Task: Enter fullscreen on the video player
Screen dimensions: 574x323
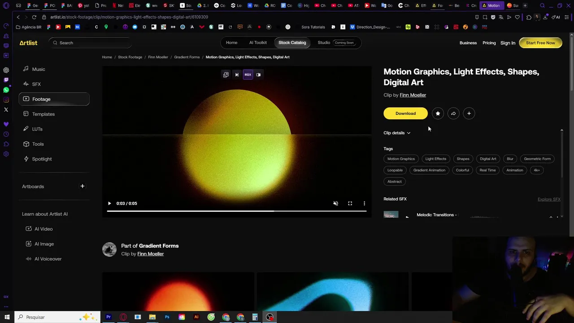Action: click(x=350, y=203)
